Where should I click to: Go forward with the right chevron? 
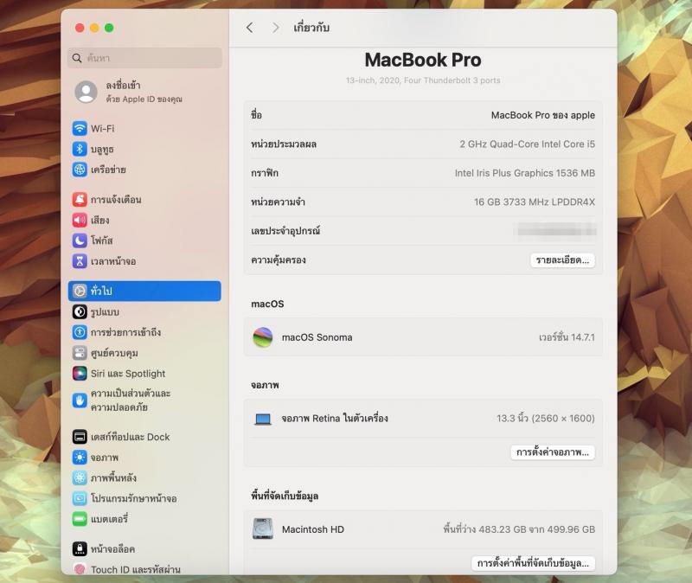(276, 28)
